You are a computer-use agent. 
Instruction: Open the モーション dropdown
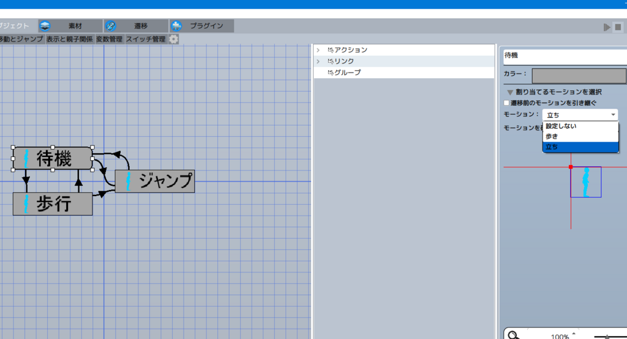coord(580,115)
